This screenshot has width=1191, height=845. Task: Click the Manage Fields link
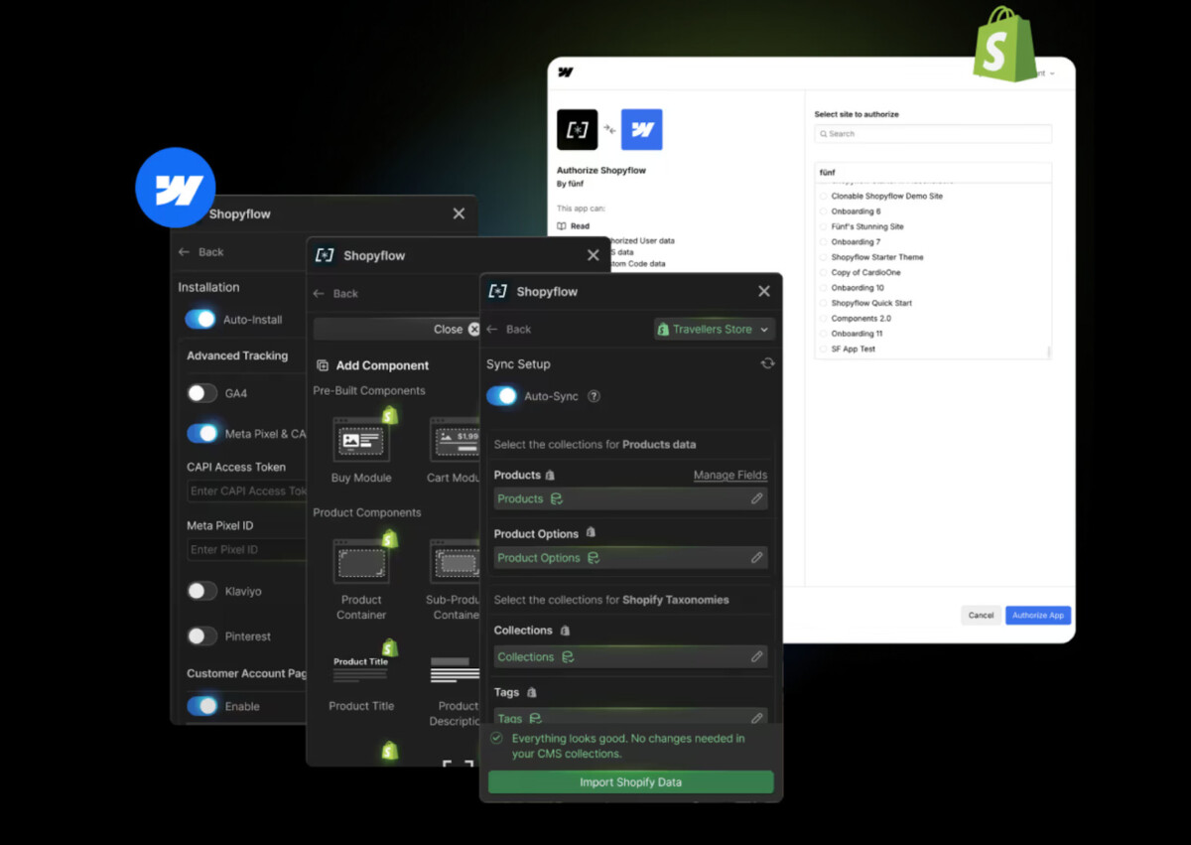pyautogui.click(x=729, y=476)
